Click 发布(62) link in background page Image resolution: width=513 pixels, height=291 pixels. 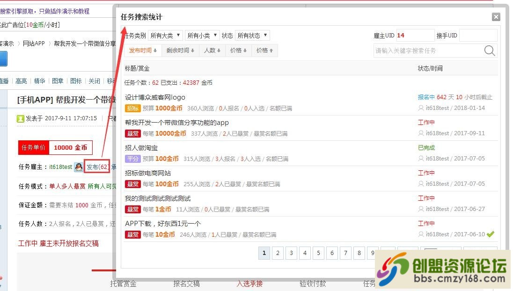97,167
